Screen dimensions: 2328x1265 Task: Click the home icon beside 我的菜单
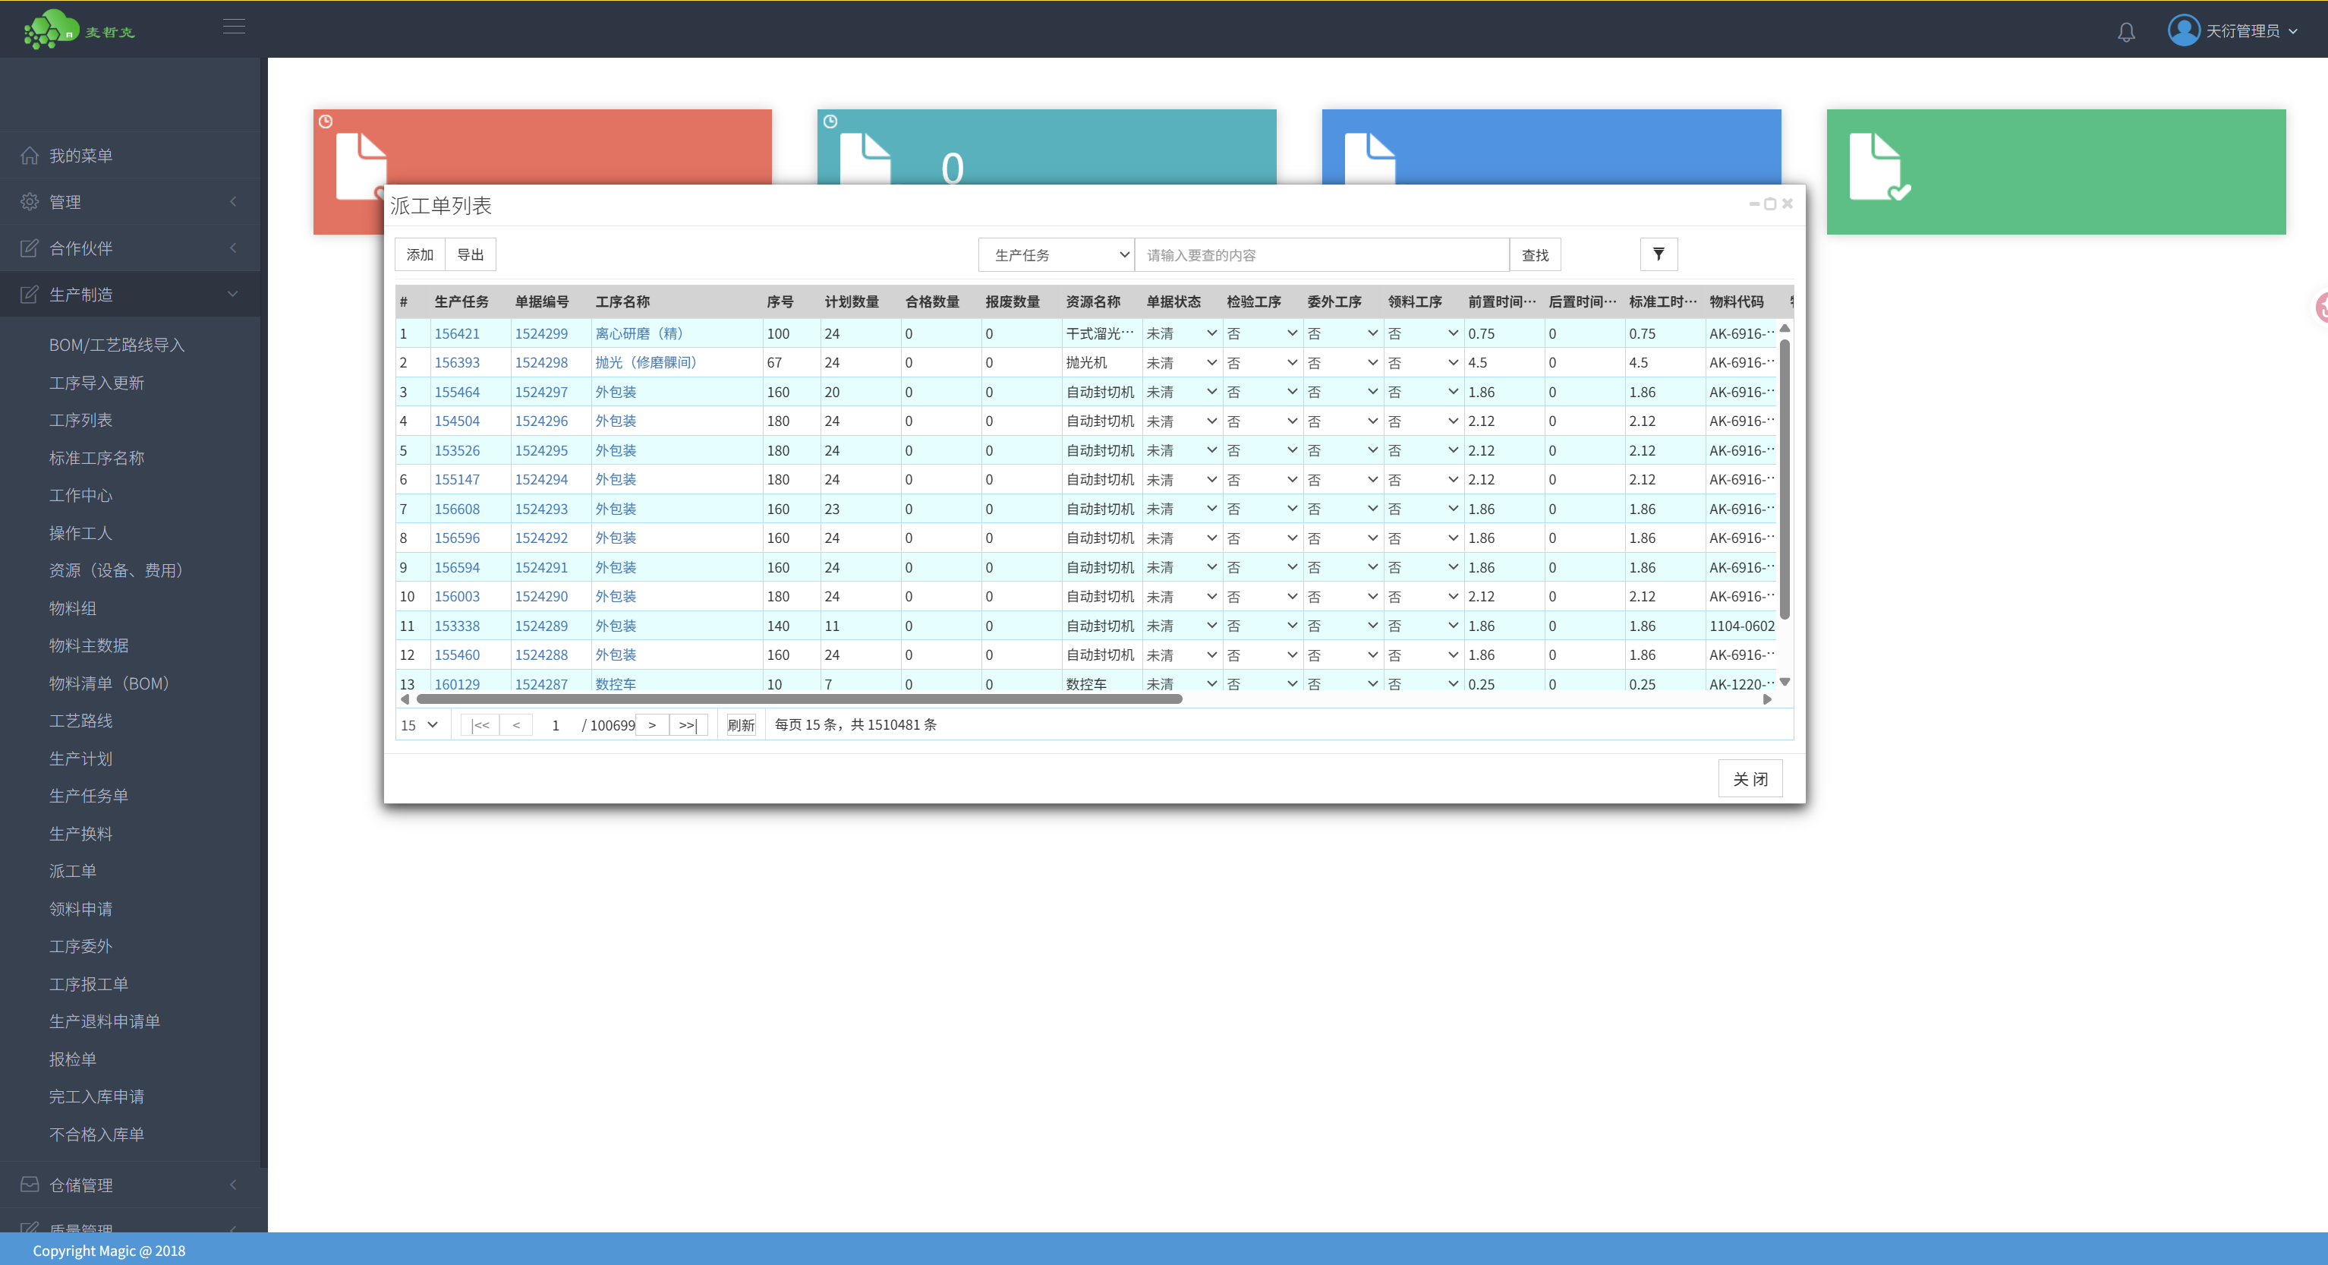pyautogui.click(x=30, y=156)
